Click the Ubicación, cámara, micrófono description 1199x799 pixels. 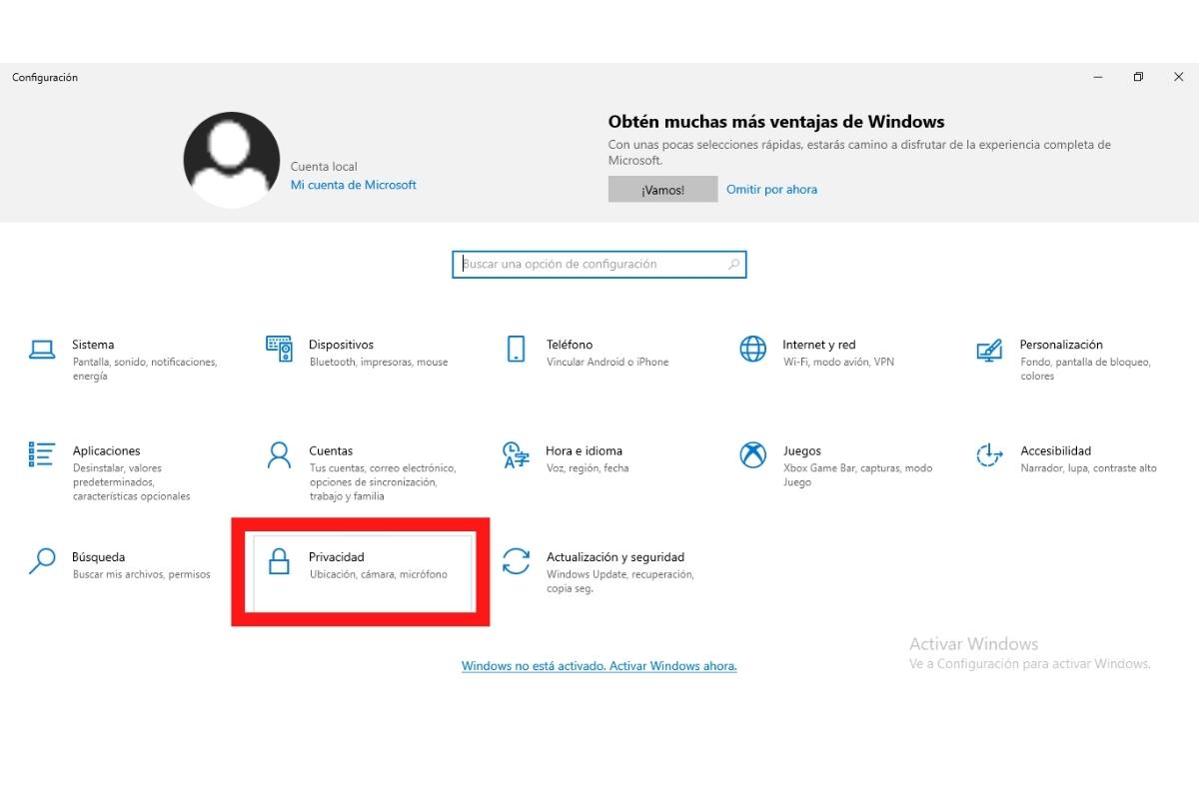tap(379, 574)
